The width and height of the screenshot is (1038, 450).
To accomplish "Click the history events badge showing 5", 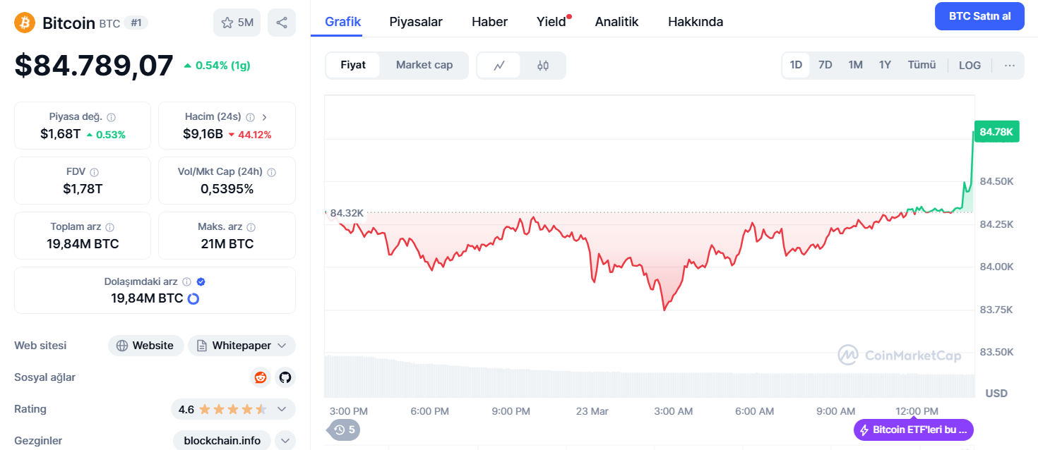I will click(345, 430).
